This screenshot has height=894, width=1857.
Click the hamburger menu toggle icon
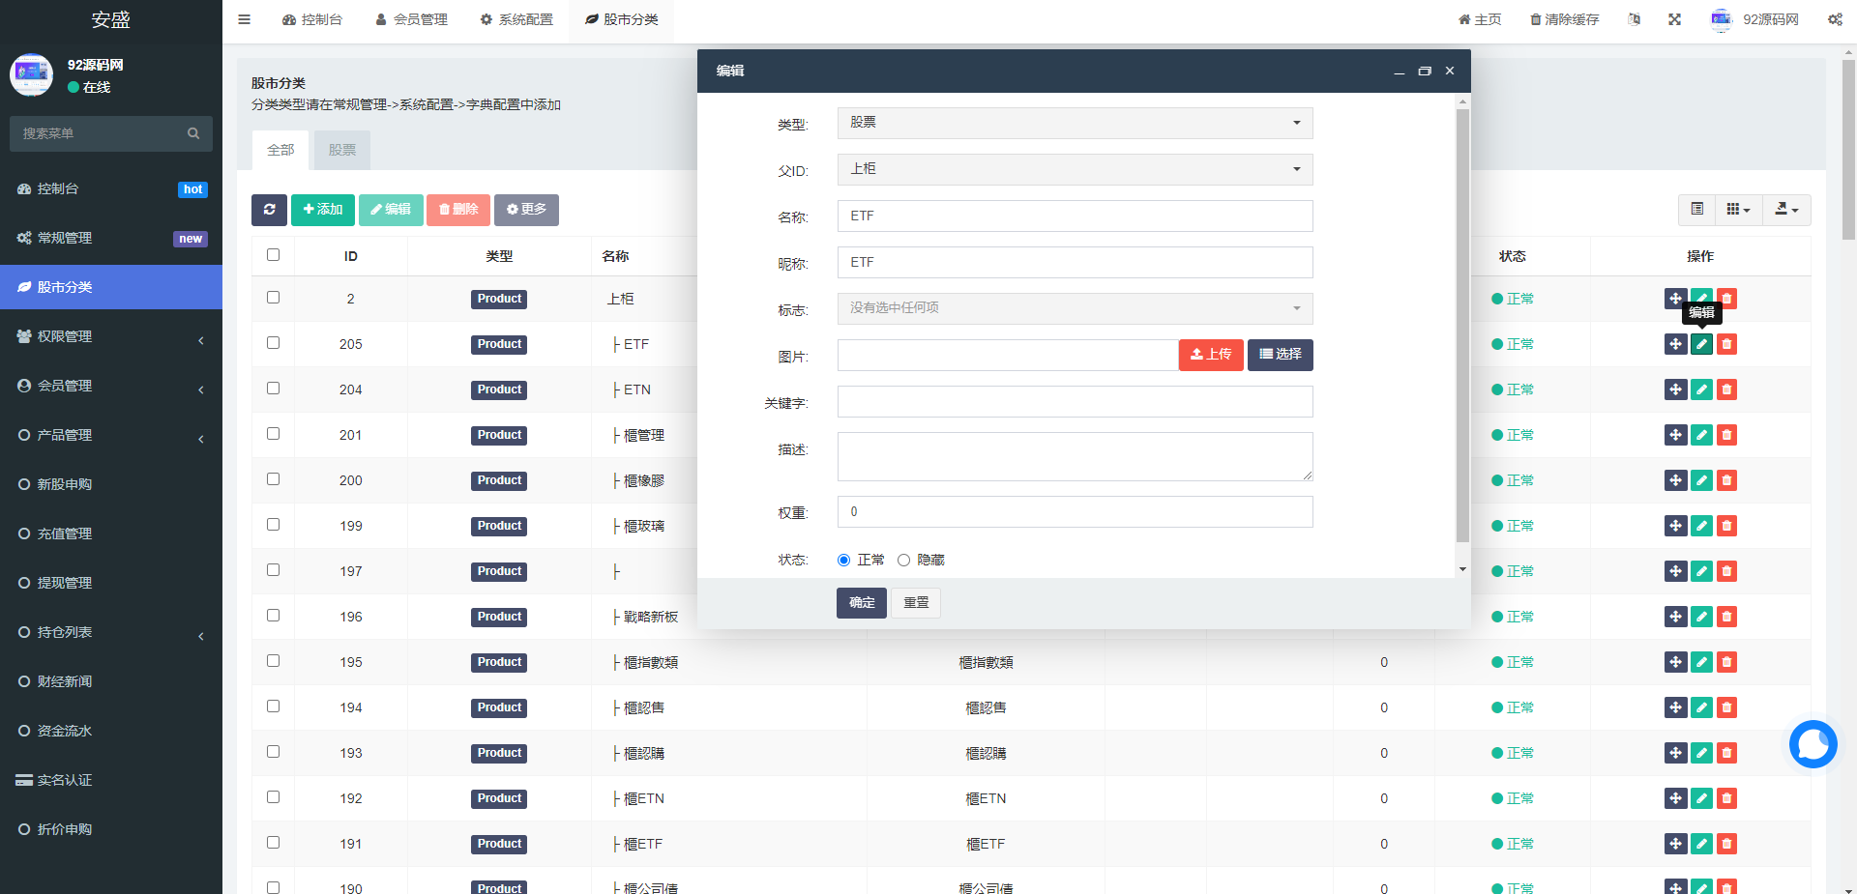(x=245, y=19)
